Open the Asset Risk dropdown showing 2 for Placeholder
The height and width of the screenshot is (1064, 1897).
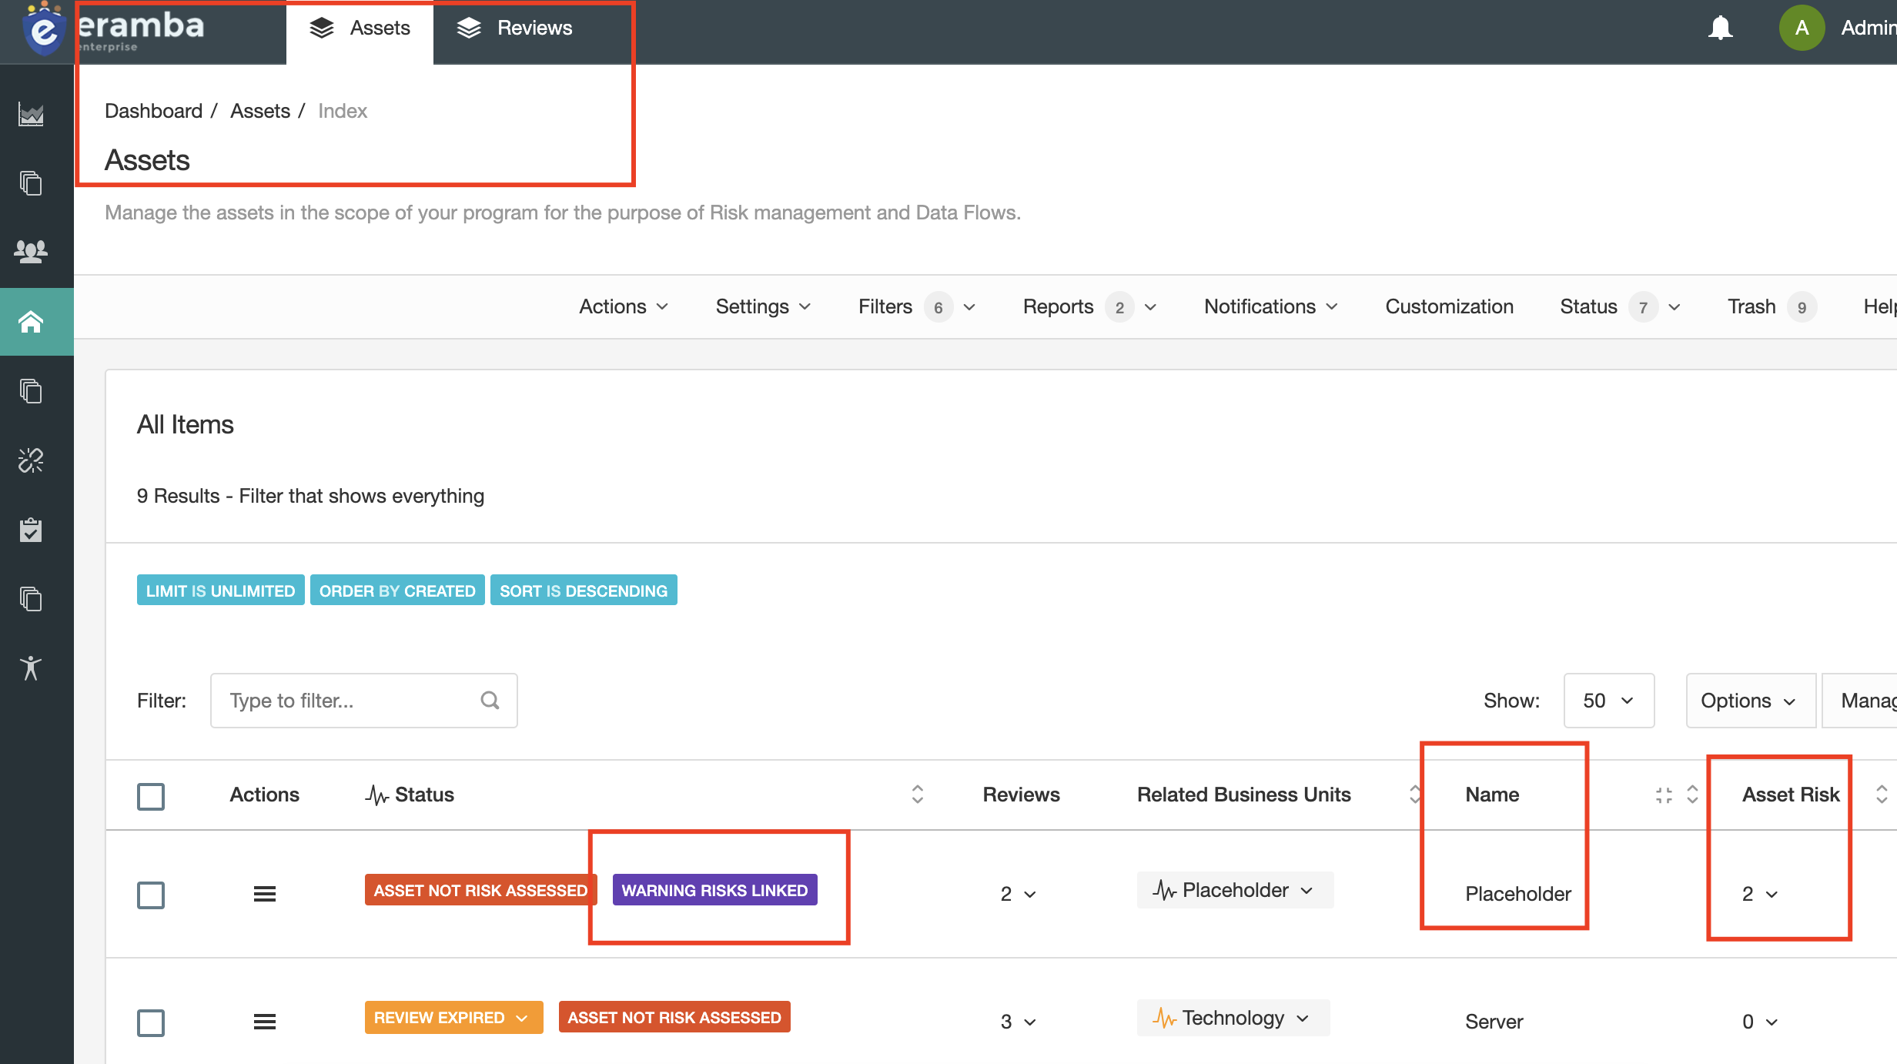tap(1759, 893)
